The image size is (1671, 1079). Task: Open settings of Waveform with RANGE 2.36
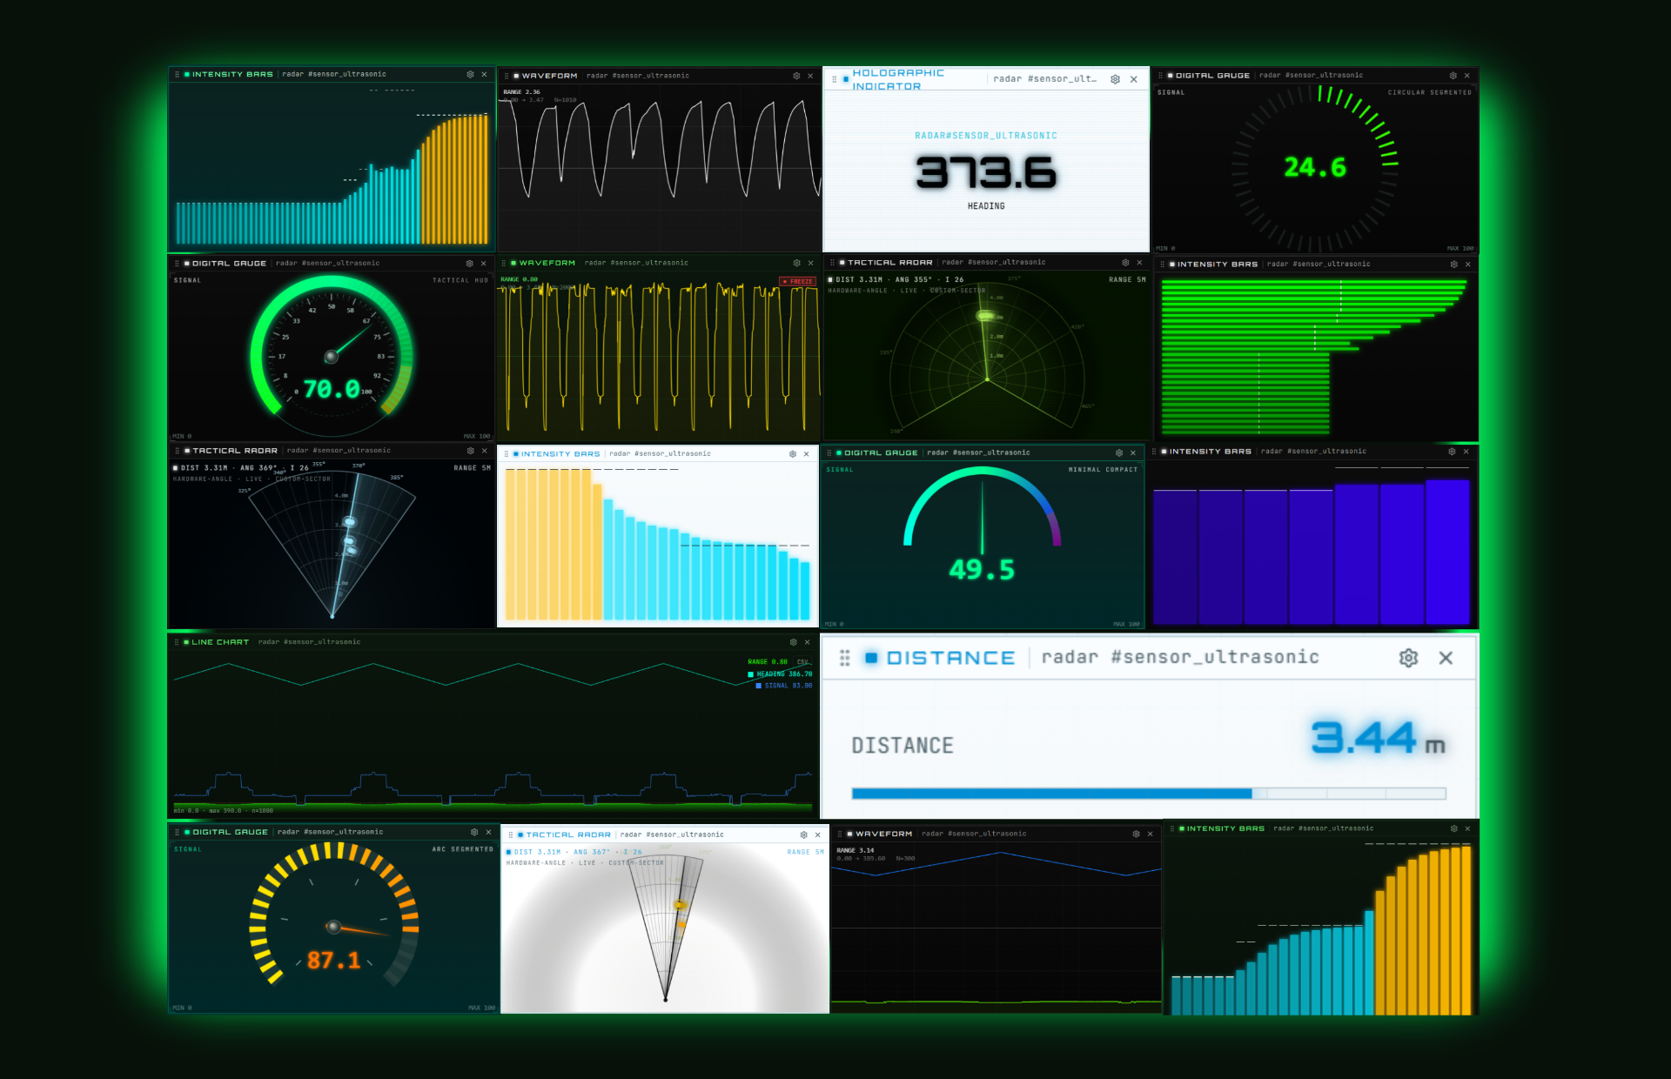pos(796,76)
